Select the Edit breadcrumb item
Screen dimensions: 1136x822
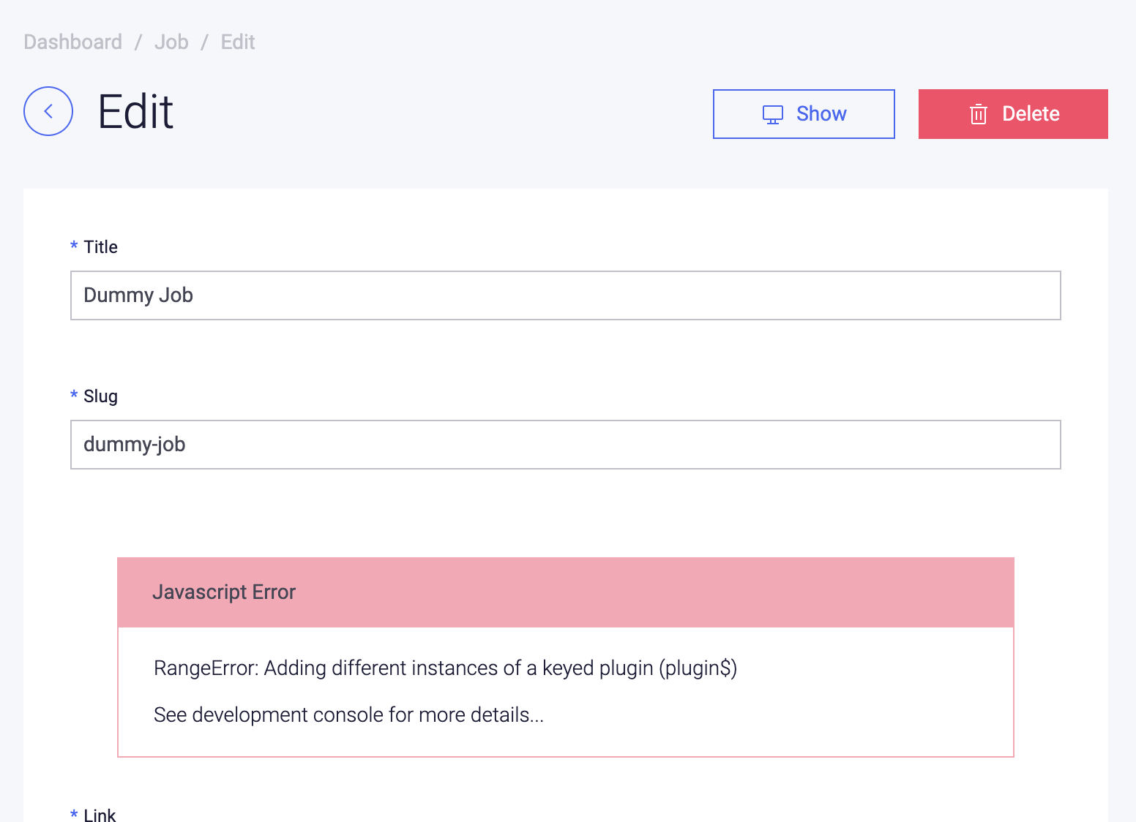[237, 42]
